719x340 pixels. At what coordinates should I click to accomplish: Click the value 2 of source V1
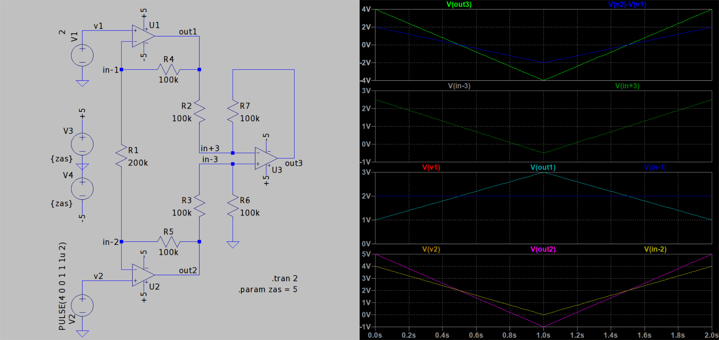62,32
